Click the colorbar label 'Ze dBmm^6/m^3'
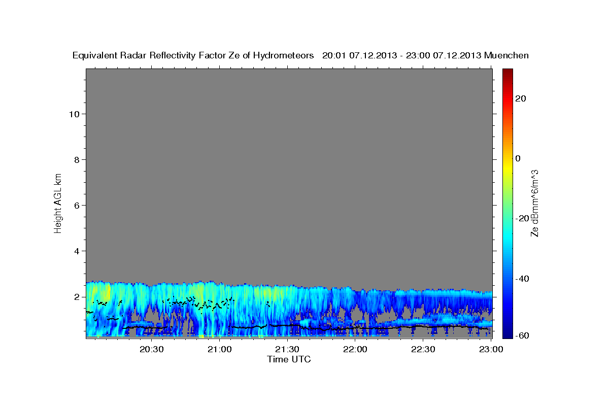 point(534,203)
